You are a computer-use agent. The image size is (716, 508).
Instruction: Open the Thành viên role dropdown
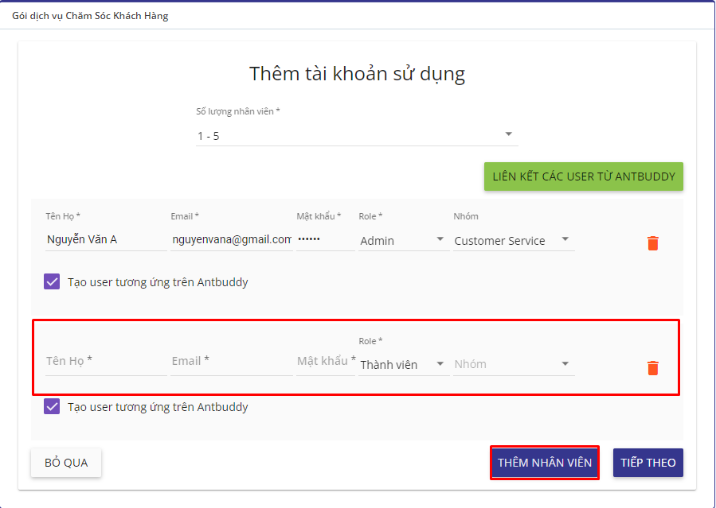(404, 364)
